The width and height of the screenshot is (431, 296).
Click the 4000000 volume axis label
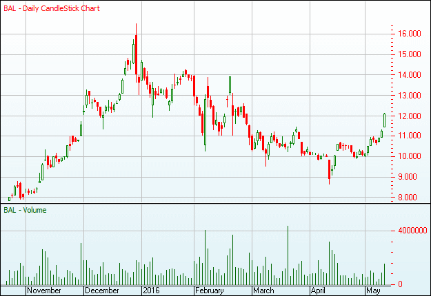(x=412, y=231)
